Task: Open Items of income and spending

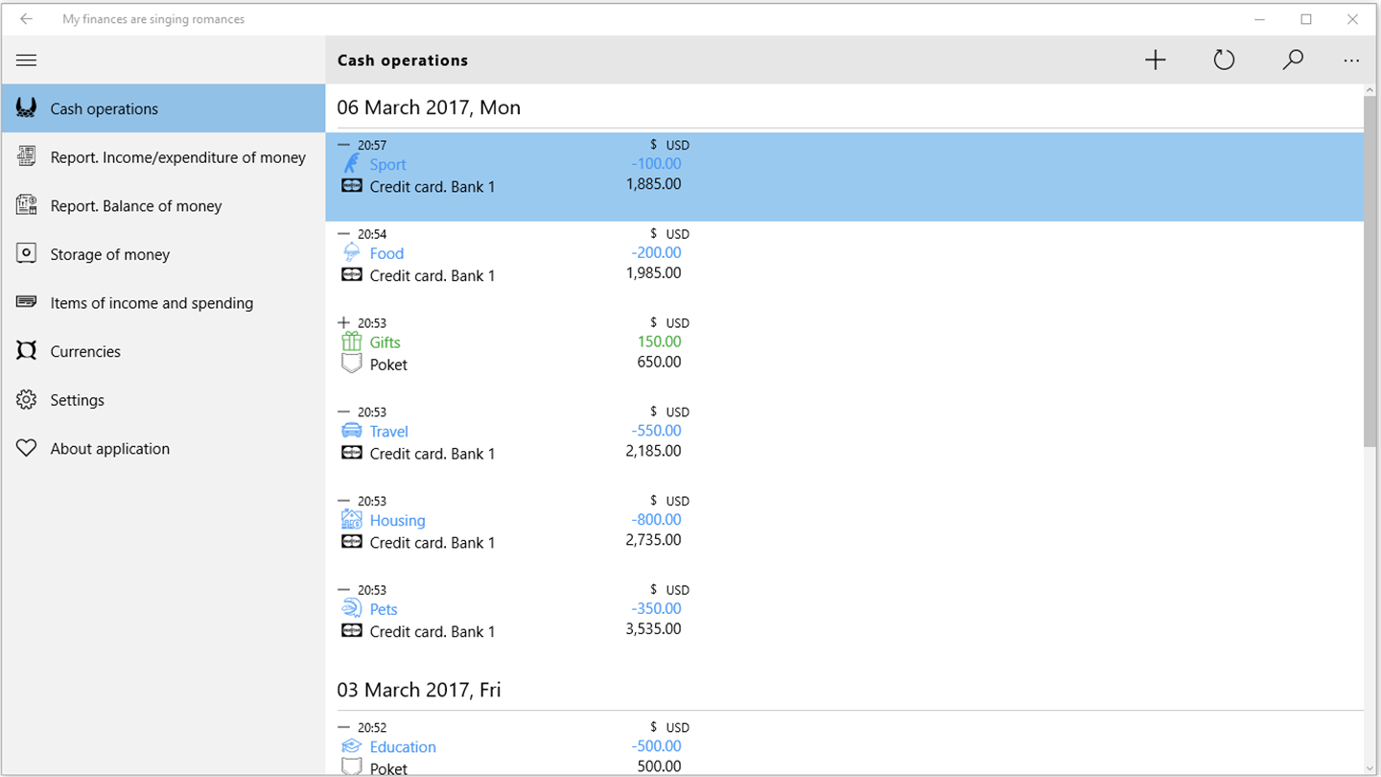Action: tap(152, 303)
